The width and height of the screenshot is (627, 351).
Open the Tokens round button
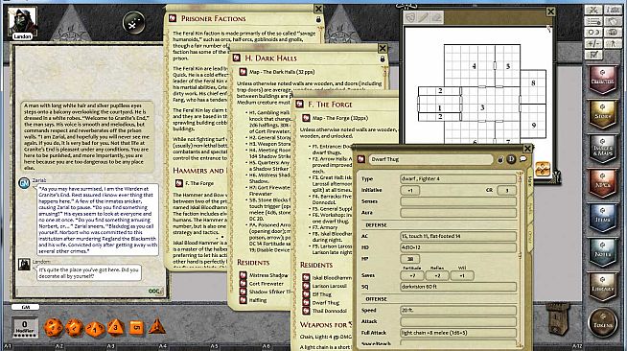coord(603,322)
